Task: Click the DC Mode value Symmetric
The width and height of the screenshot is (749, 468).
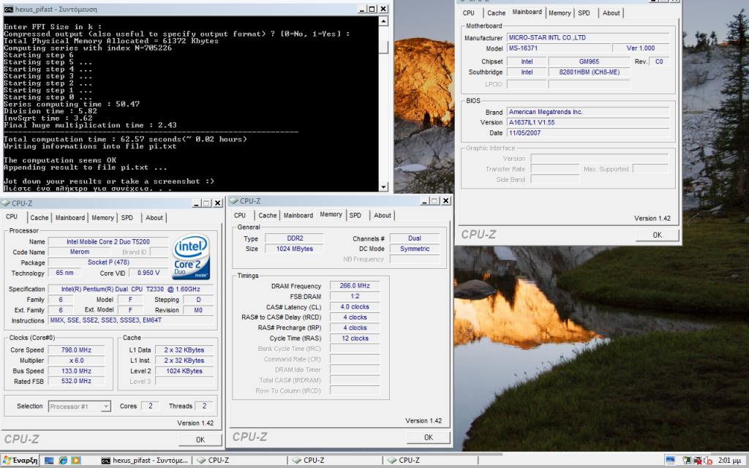Action: 415,249
